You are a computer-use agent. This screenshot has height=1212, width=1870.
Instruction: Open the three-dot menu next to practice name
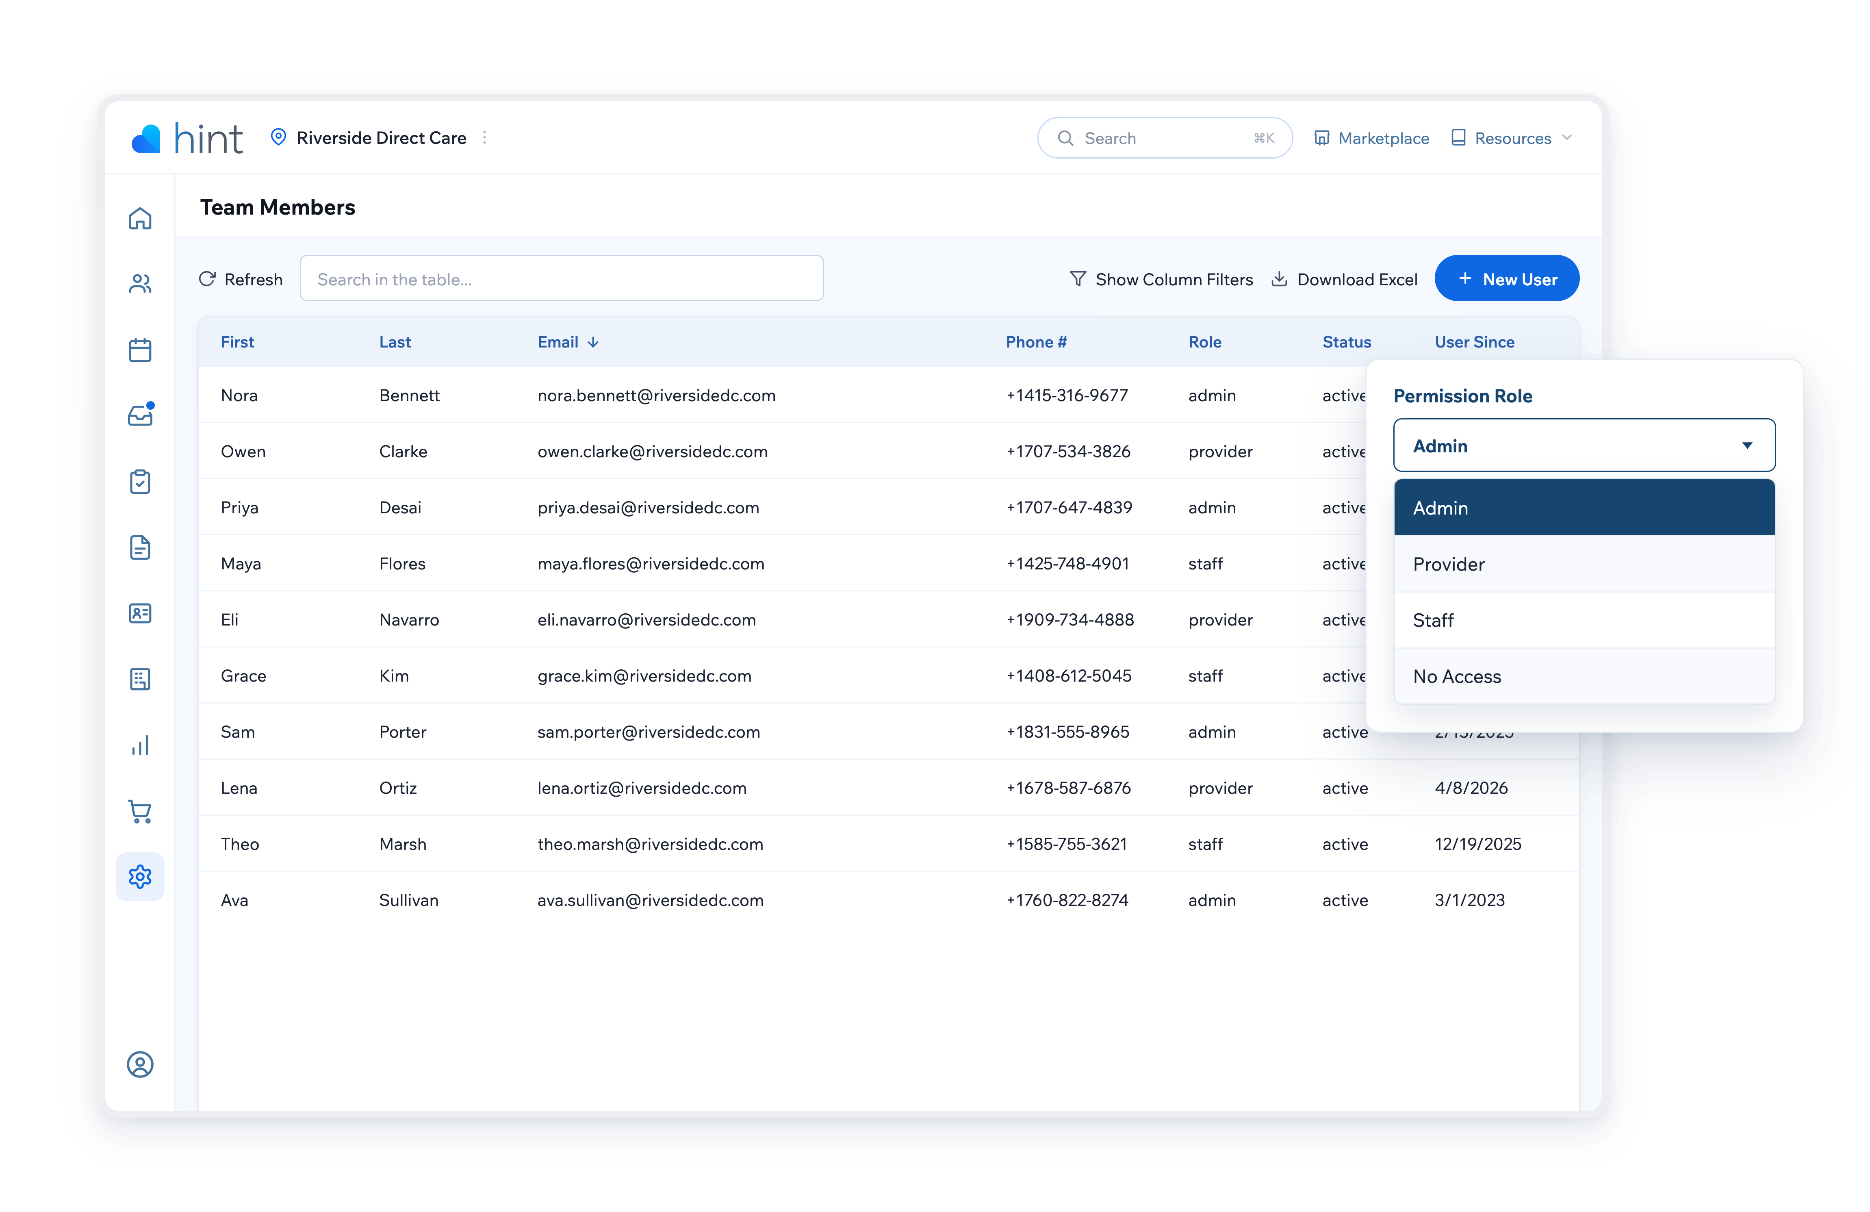click(485, 137)
